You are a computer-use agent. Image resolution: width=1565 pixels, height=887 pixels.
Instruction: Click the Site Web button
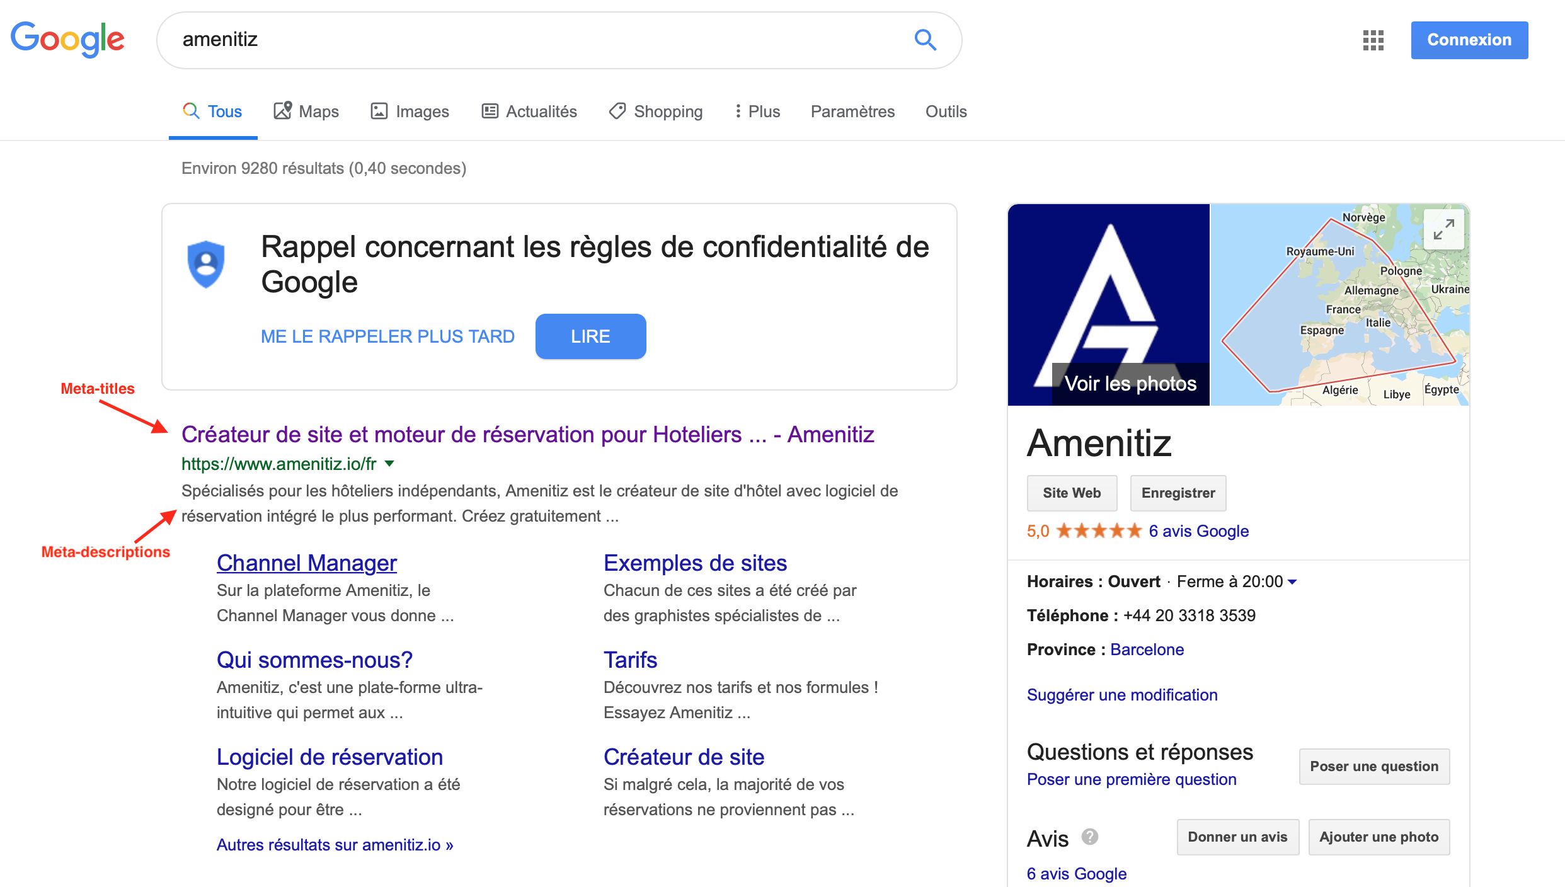[x=1072, y=493]
